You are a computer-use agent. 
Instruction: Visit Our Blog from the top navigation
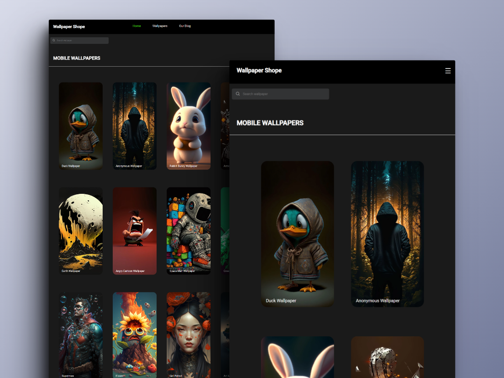[x=184, y=26]
